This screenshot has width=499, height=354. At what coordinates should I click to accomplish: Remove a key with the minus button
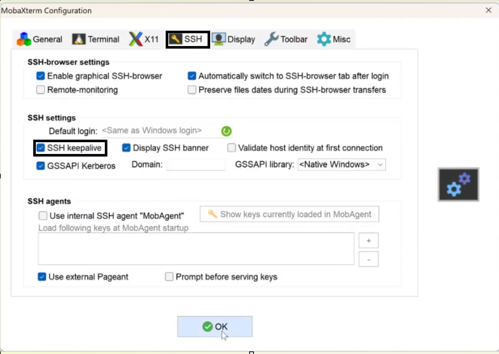point(369,259)
